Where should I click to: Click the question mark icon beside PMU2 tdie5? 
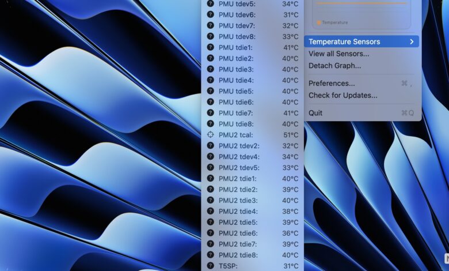(211, 221)
